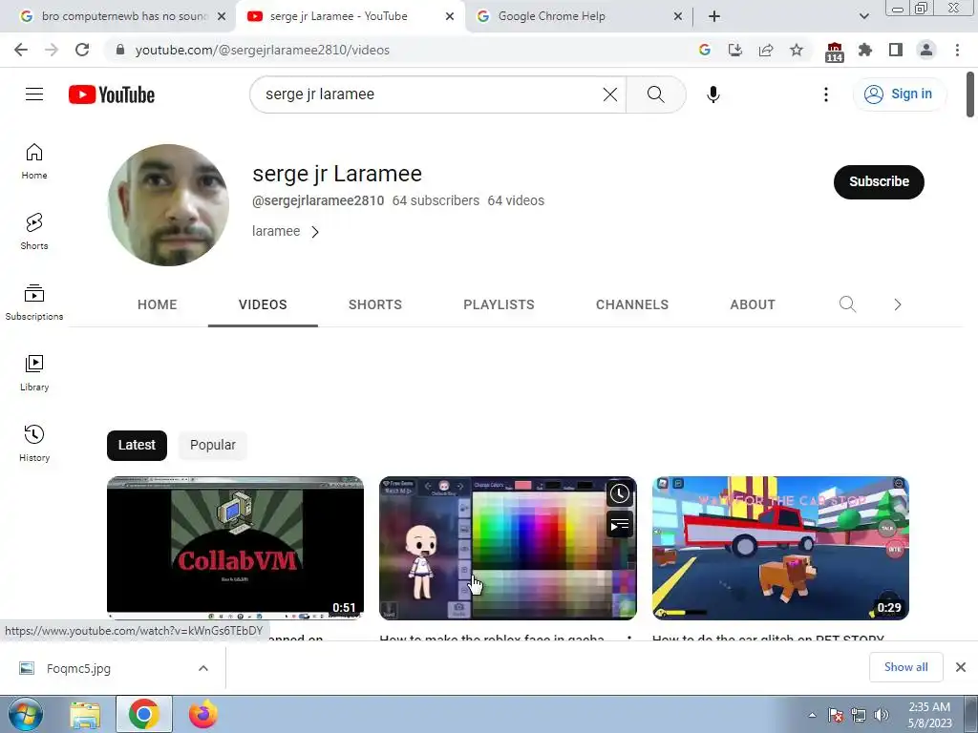This screenshot has width=978, height=733.
Task: Open Chrome profile avatar
Action: tap(926, 50)
